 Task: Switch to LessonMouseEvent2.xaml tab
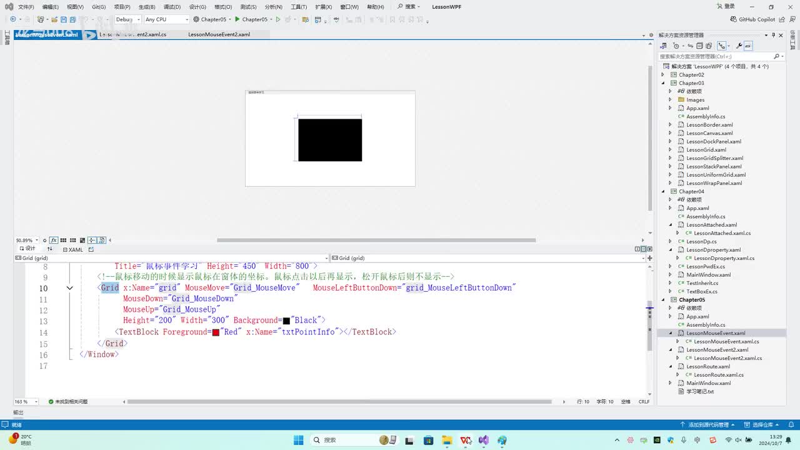tap(219, 34)
